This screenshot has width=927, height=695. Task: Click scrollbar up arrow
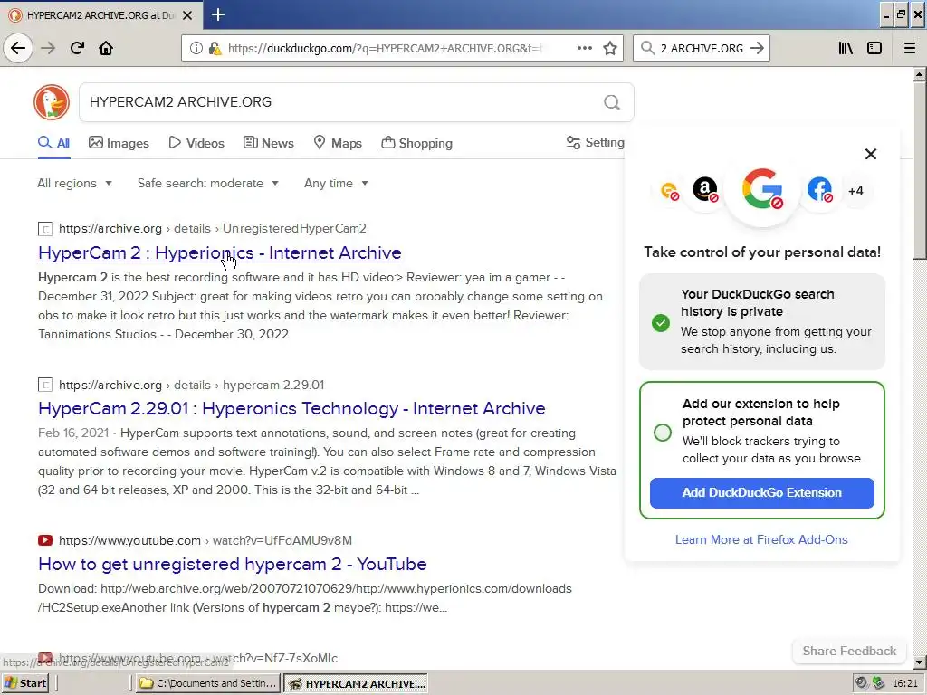coord(919,74)
